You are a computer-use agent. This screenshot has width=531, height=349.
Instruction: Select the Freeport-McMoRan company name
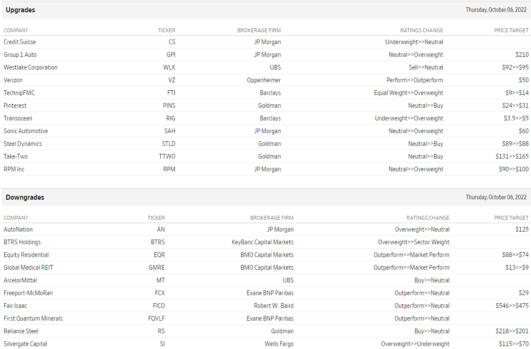pos(28,293)
